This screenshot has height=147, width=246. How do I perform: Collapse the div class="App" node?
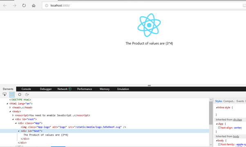16,123
